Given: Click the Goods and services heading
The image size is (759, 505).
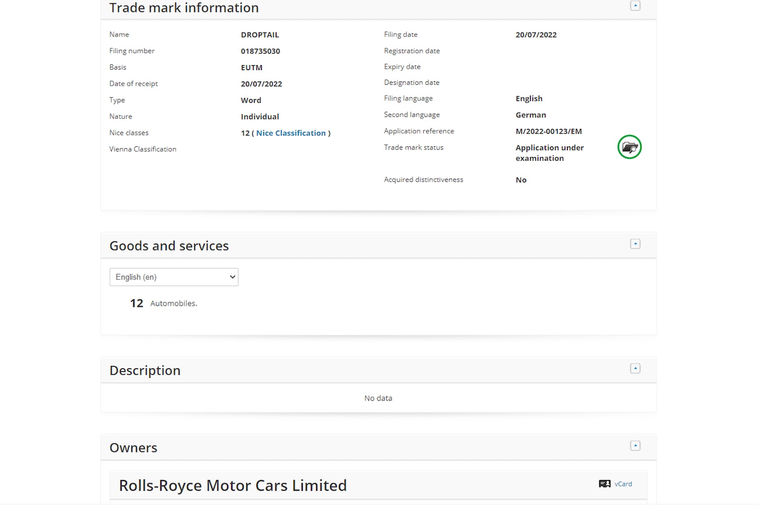Looking at the screenshot, I should 169,246.
